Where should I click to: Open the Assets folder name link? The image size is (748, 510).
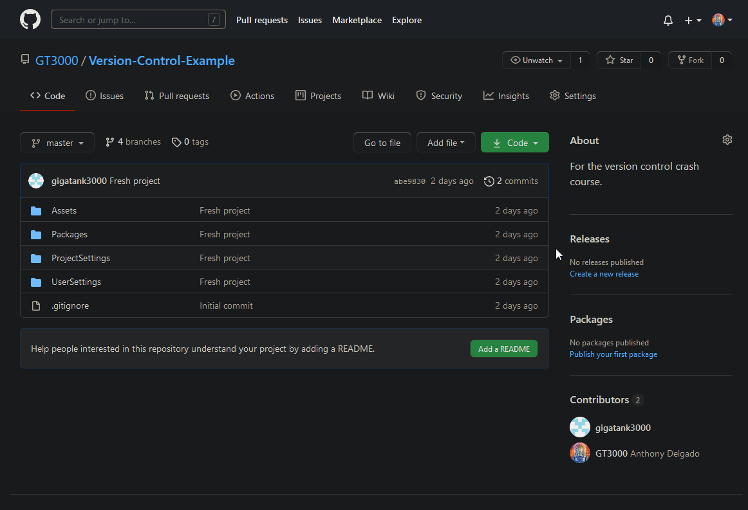64,211
